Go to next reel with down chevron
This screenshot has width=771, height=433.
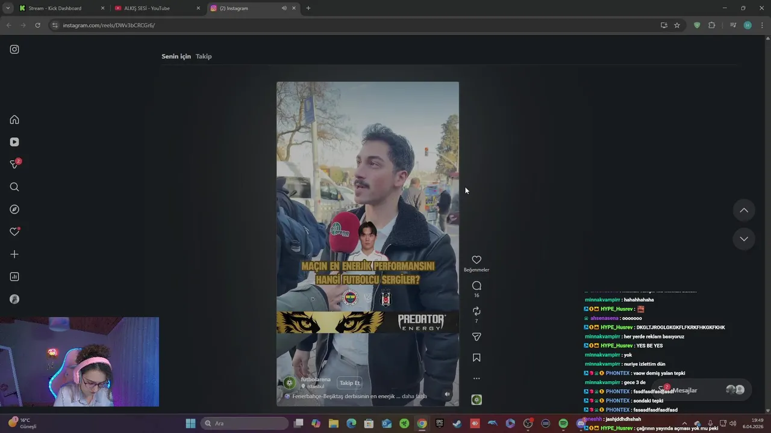(744, 239)
